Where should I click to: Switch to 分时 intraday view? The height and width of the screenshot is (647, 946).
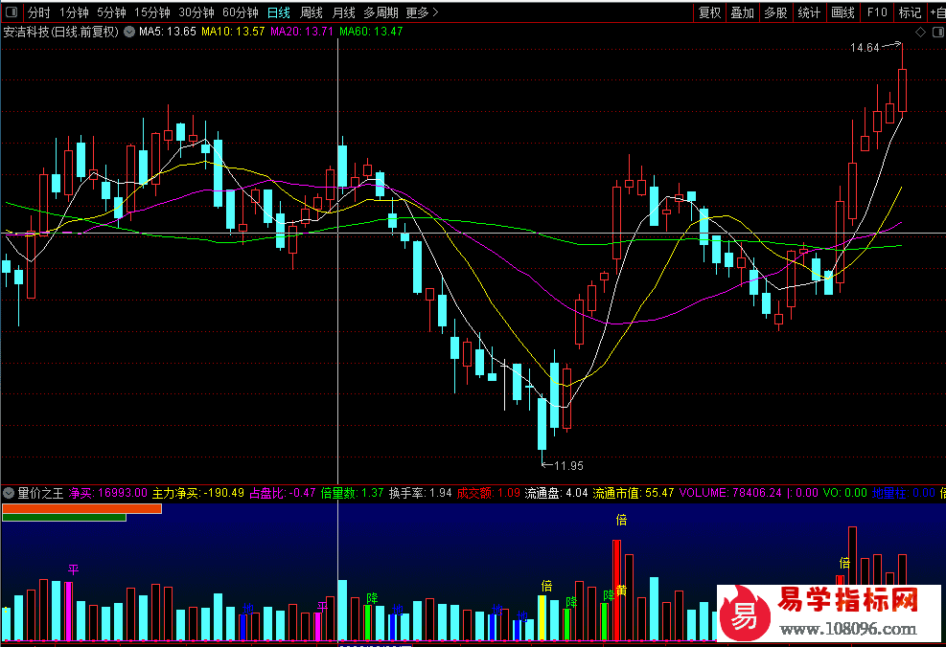[38, 12]
